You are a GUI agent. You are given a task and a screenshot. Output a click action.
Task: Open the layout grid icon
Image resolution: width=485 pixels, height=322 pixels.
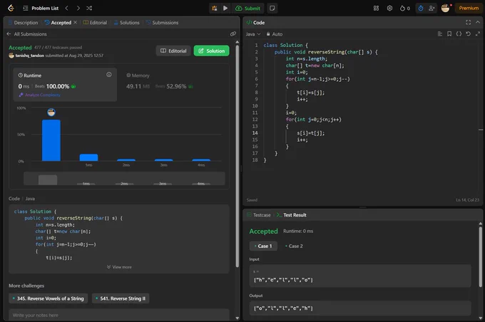coord(376,9)
